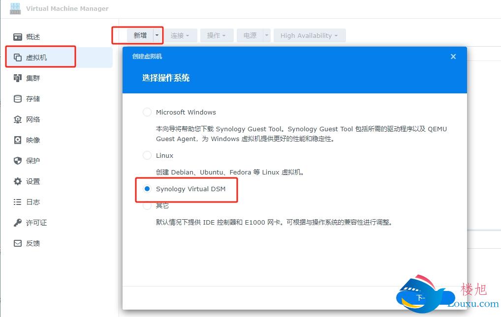Click the 其它 option label
This screenshot has width=501, height=317.
(162, 205)
